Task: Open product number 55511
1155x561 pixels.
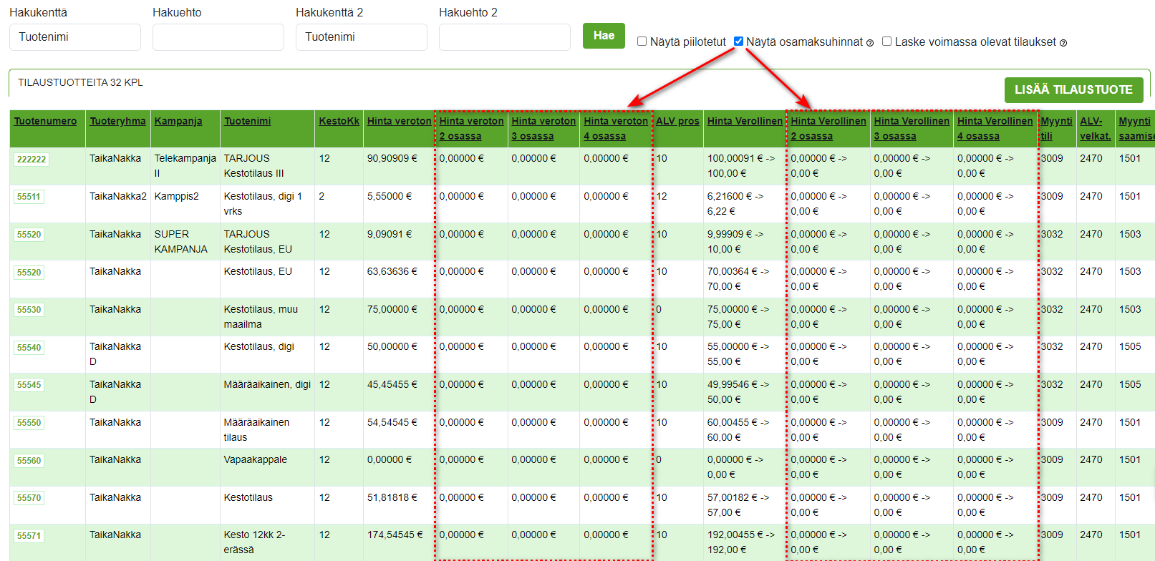Action: point(29,197)
